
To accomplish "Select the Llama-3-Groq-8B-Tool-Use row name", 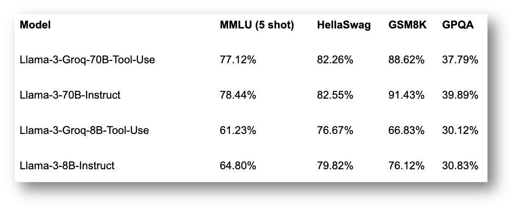I will [x=85, y=130].
